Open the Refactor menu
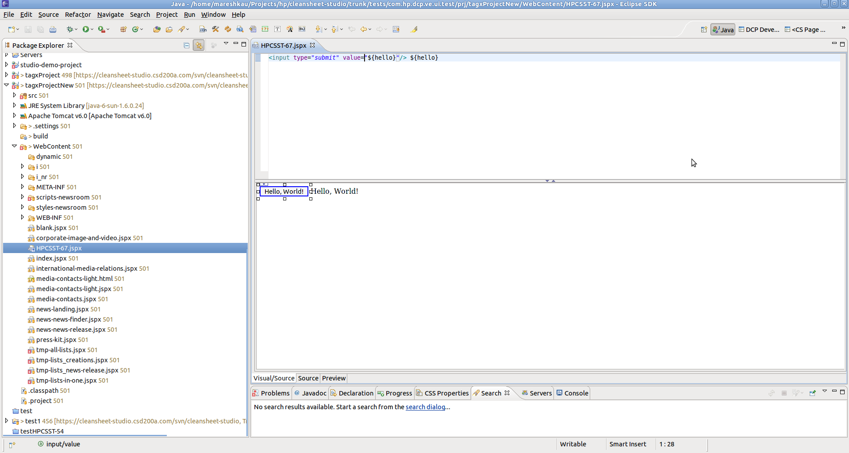The width and height of the screenshot is (849, 453). coord(78,15)
